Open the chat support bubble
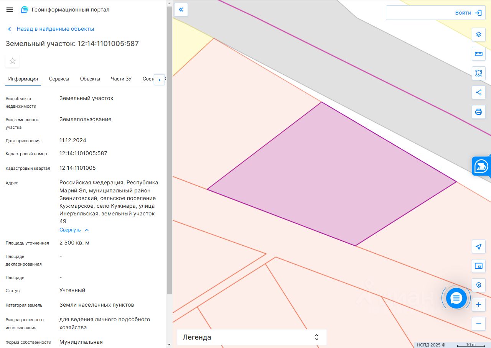The height and width of the screenshot is (348, 491). 456,298
